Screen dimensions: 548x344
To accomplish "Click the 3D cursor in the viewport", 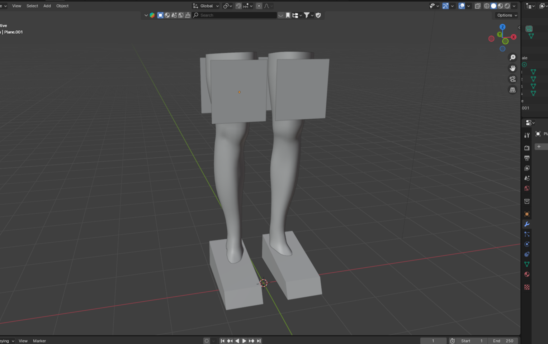I will pos(264,283).
